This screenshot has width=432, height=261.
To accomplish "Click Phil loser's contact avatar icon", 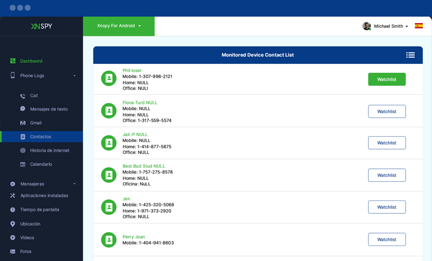I will click(x=109, y=79).
